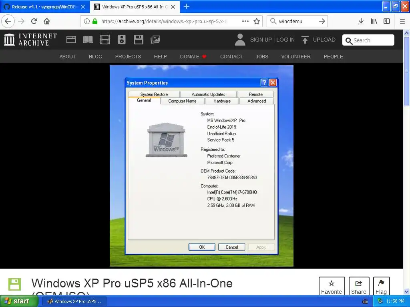Go back with the browser back arrow
410x307 pixels.
tap(8, 21)
